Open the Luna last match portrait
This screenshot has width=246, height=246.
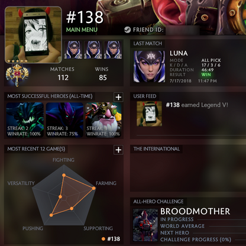pos(149,66)
